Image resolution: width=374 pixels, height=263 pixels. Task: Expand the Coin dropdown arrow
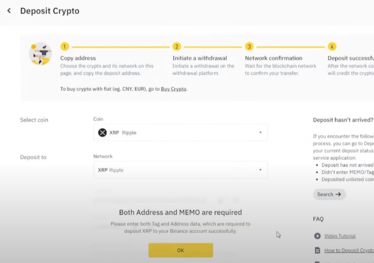(x=260, y=133)
